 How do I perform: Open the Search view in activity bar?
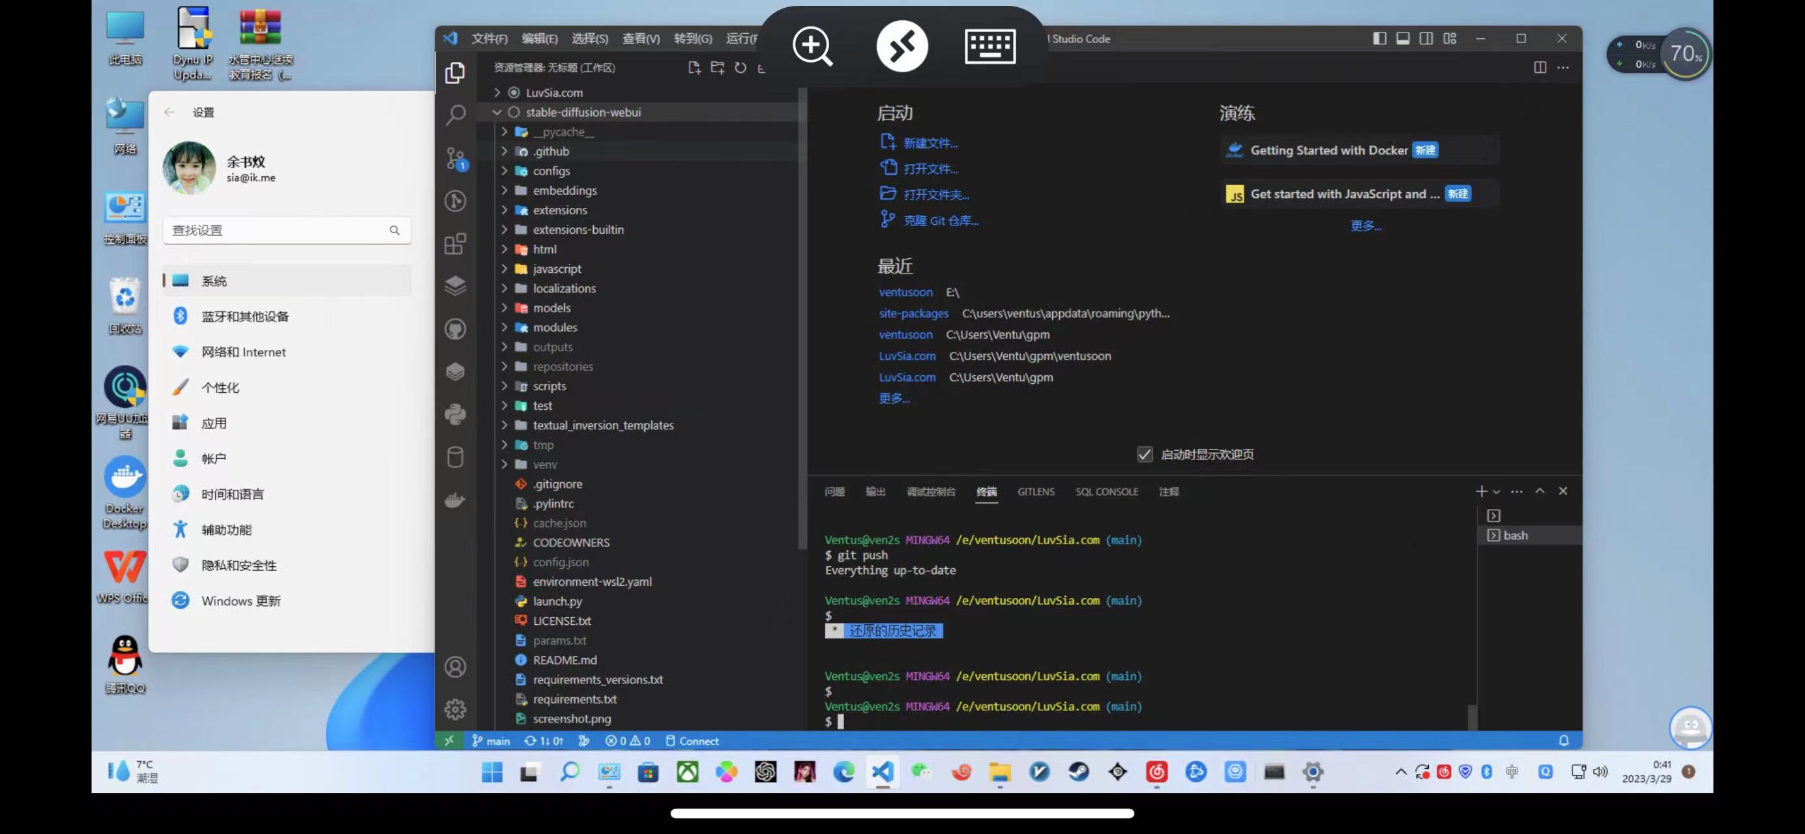tap(455, 114)
